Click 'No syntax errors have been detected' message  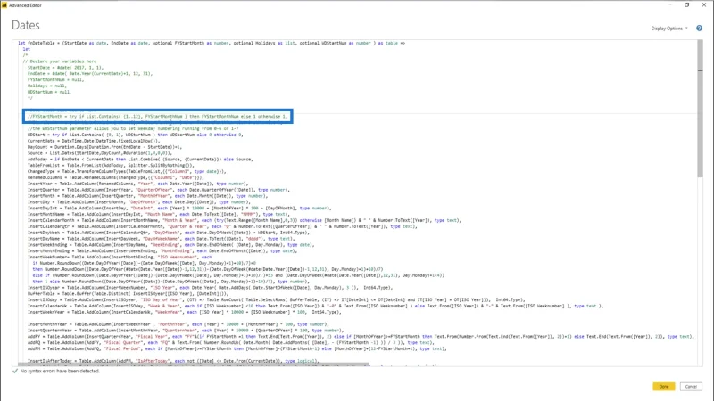click(x=60, y=371)
